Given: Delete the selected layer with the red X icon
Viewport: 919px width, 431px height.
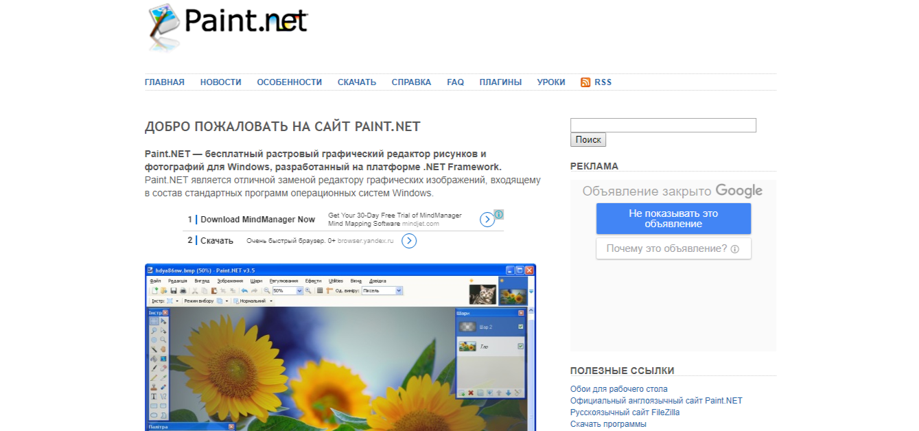Looking at the screenshot, I should (x=470, y=393).
